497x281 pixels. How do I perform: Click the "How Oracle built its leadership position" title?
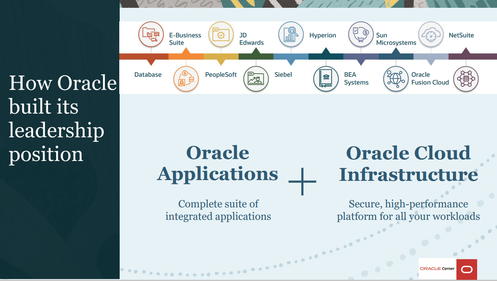tap(63, 118)
